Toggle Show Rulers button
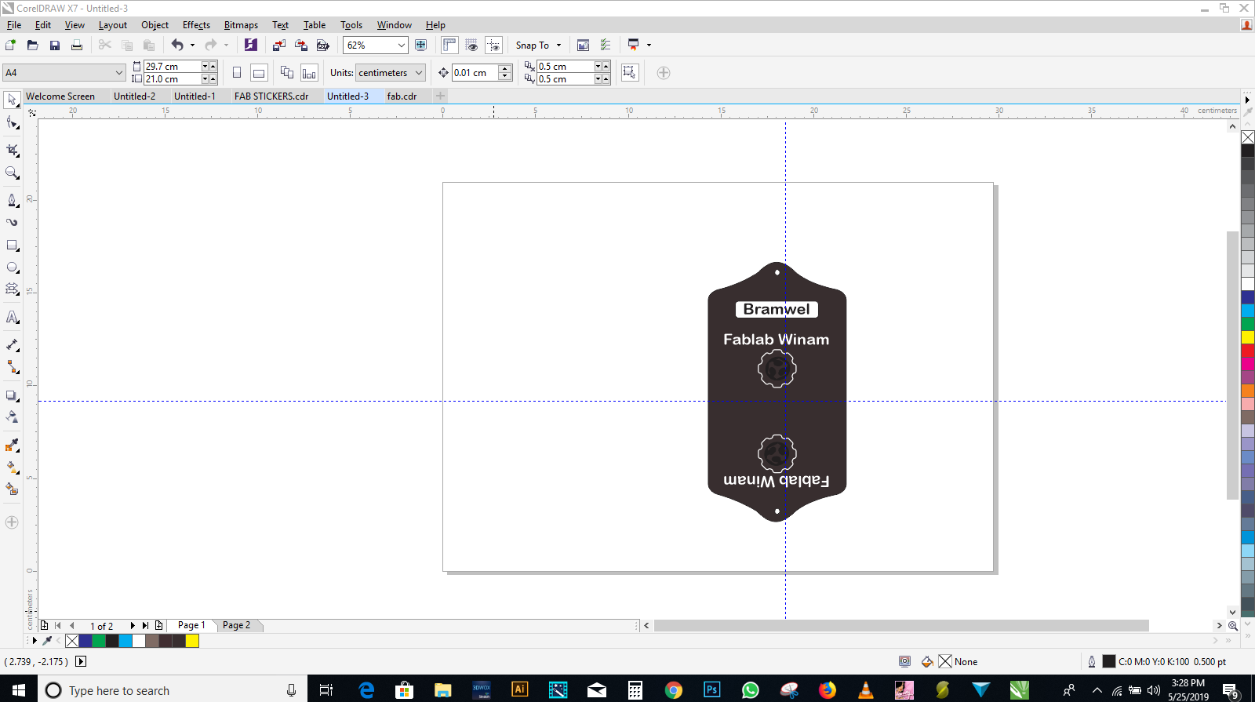This screenshot has height=702, width=1255. (449, 45)
